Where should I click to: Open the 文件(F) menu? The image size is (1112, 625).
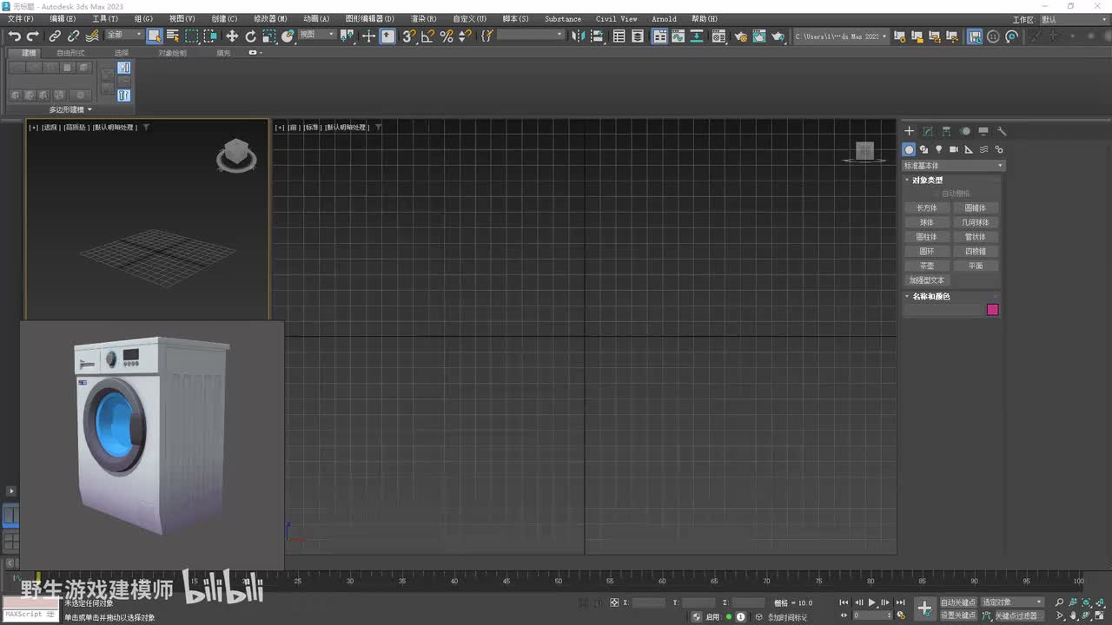21,18
